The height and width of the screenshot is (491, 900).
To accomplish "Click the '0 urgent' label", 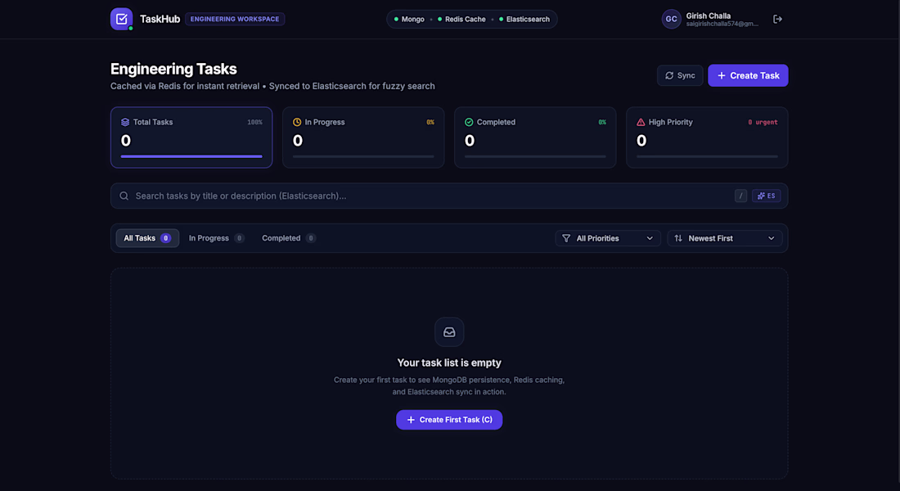I will click(763, 122).
